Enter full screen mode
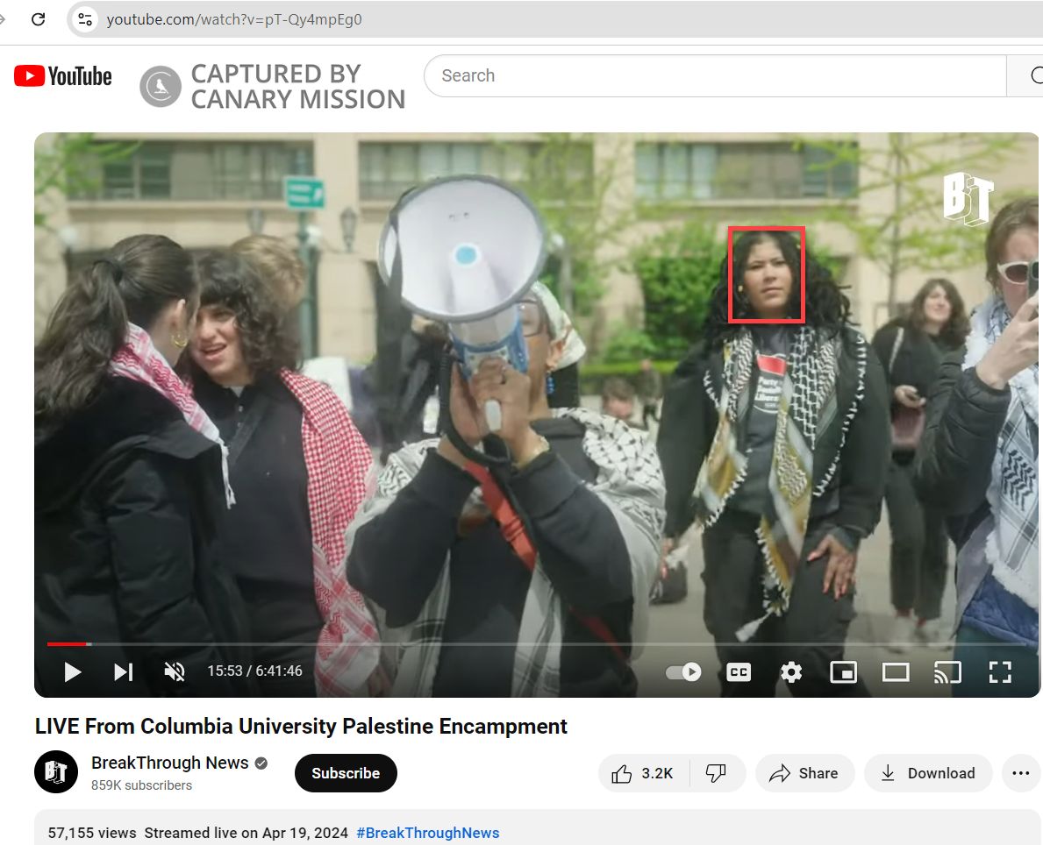 [x=1000, y=672]
